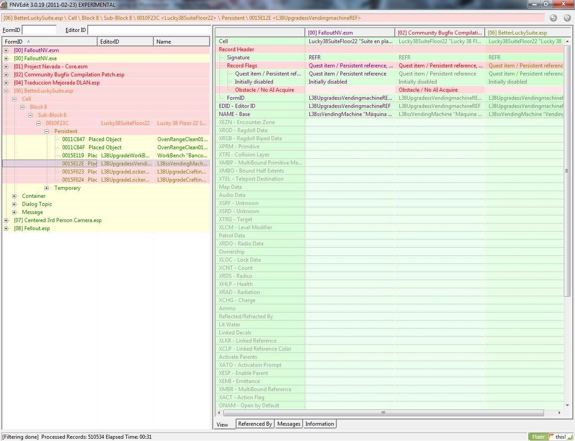Collapse the [06] BetterLuckySuite.esp node
The width and height of the screenshot is (575, 441).
pos(6,91)
